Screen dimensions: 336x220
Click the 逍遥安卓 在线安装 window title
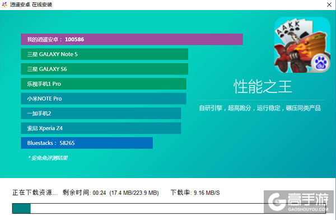click(x=31, y=4)
